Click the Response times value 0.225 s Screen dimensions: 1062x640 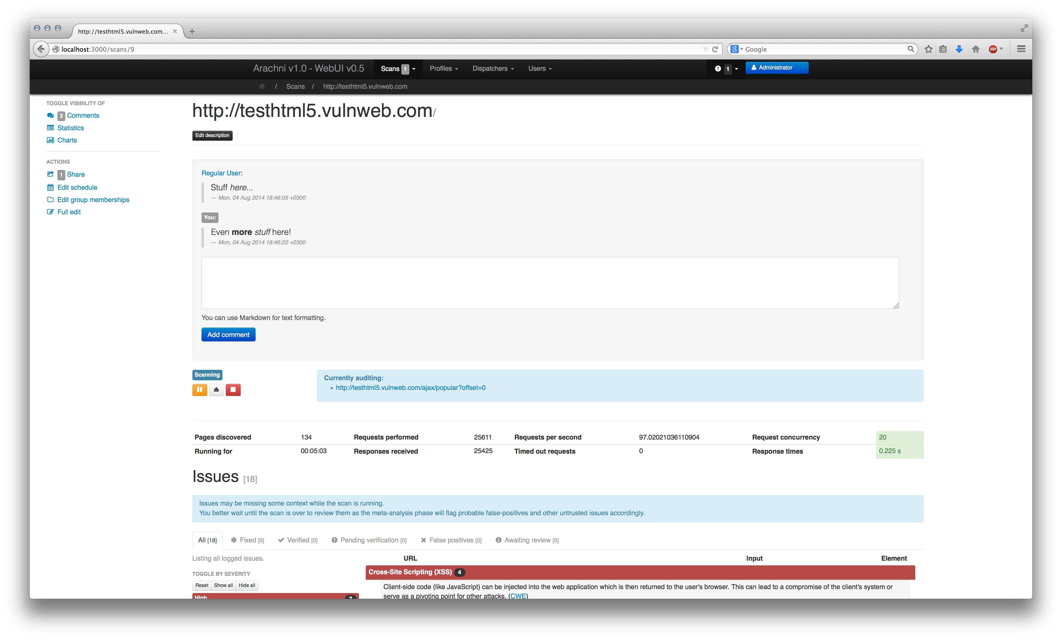coord(890,451)
